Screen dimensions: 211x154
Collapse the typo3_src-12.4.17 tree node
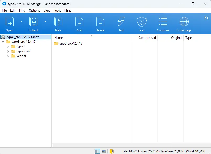click(x=3, y=42)
